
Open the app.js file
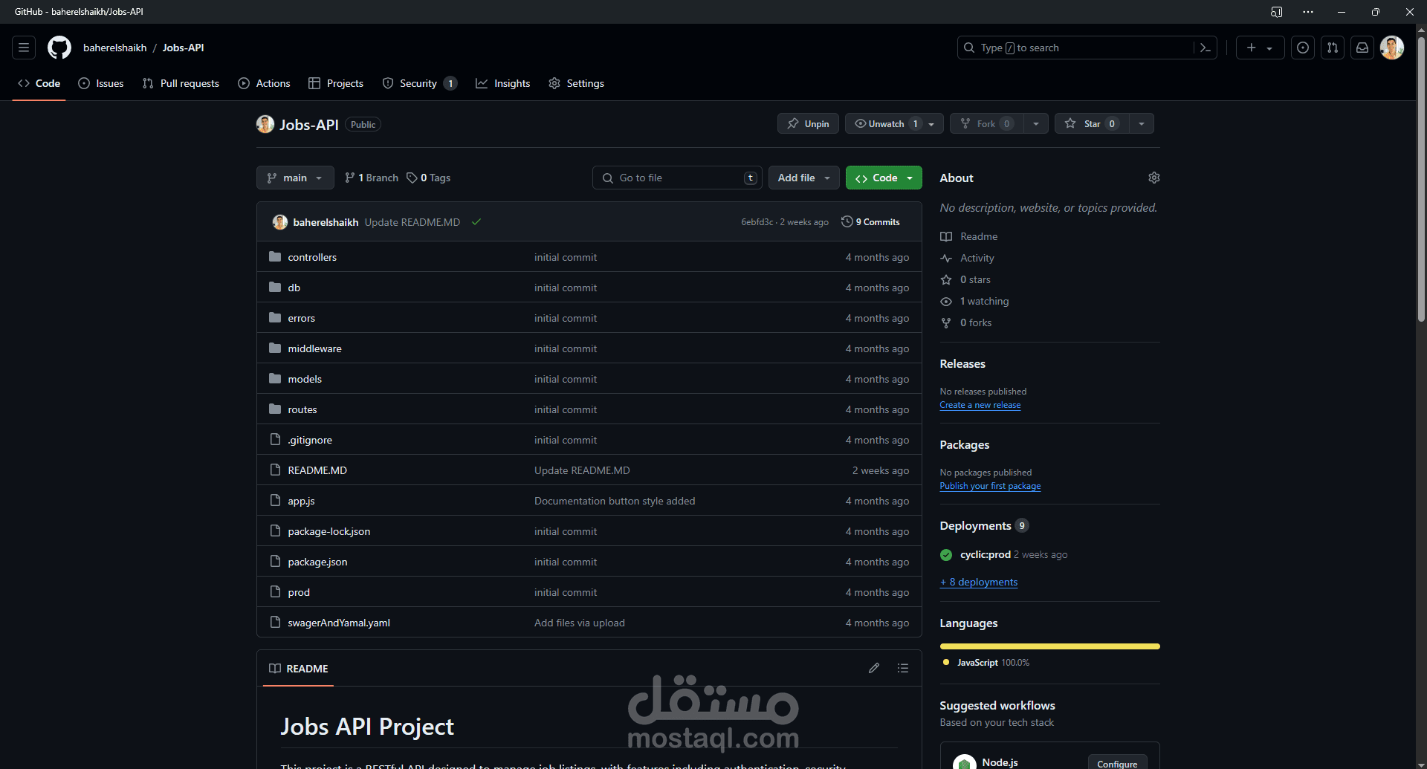coord(301,501)
